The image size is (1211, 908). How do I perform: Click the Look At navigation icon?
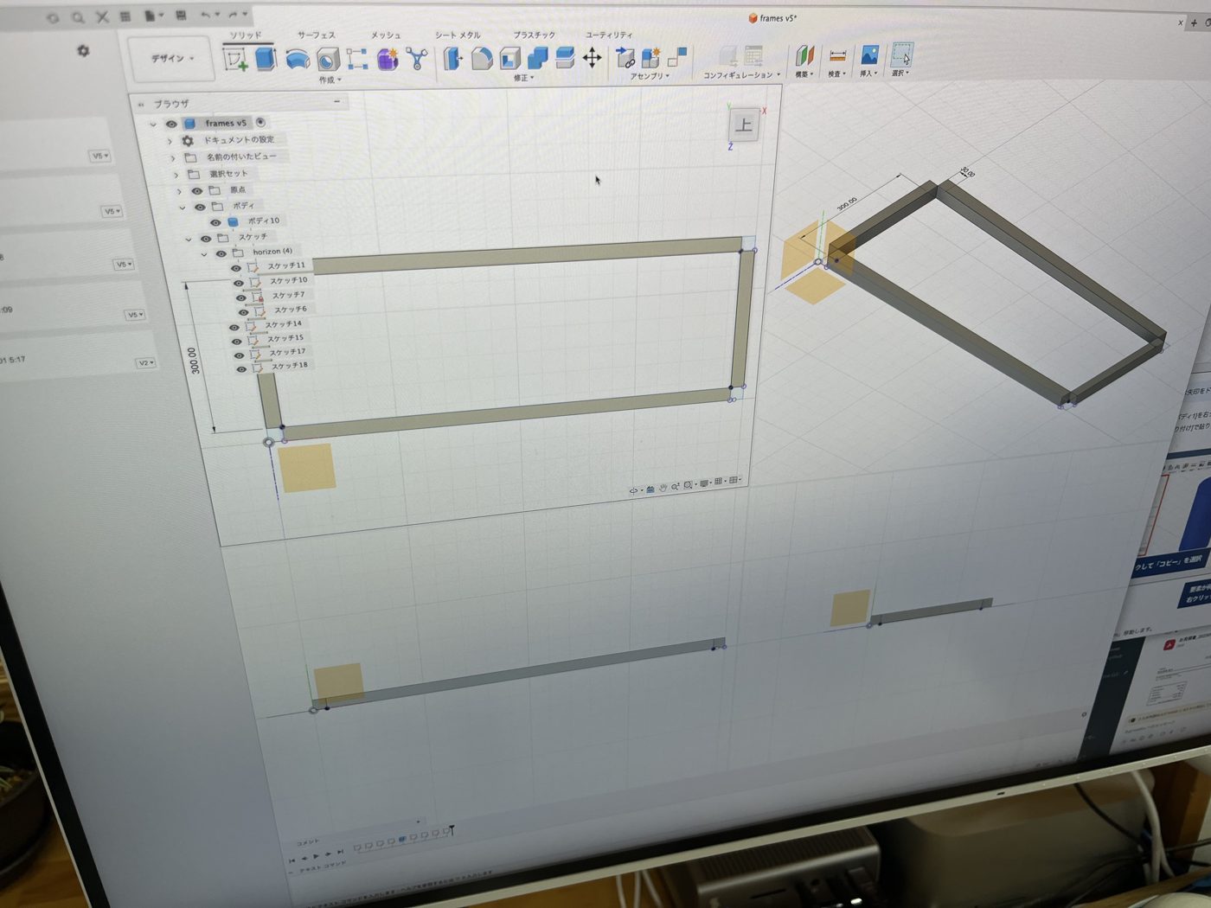click(650, 489)
